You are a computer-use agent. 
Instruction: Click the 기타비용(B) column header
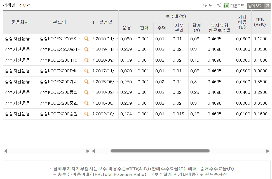click(242, 22)
